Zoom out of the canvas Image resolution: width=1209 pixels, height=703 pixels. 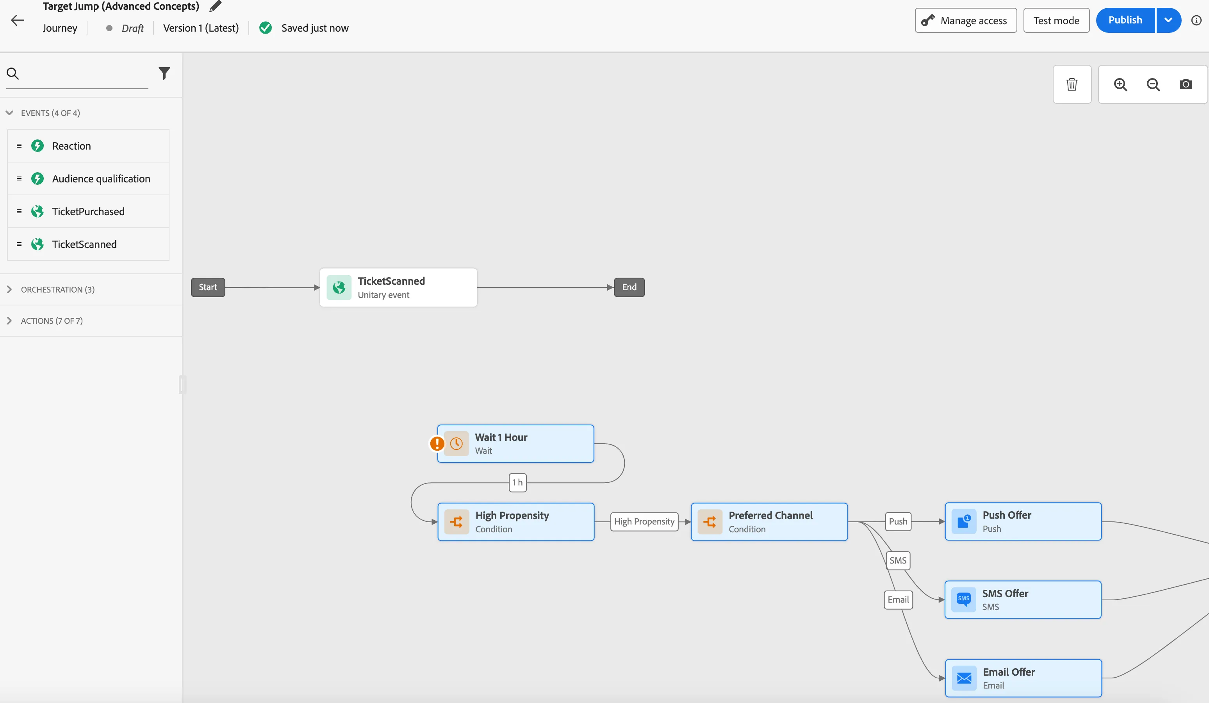tap(1153, 84)
